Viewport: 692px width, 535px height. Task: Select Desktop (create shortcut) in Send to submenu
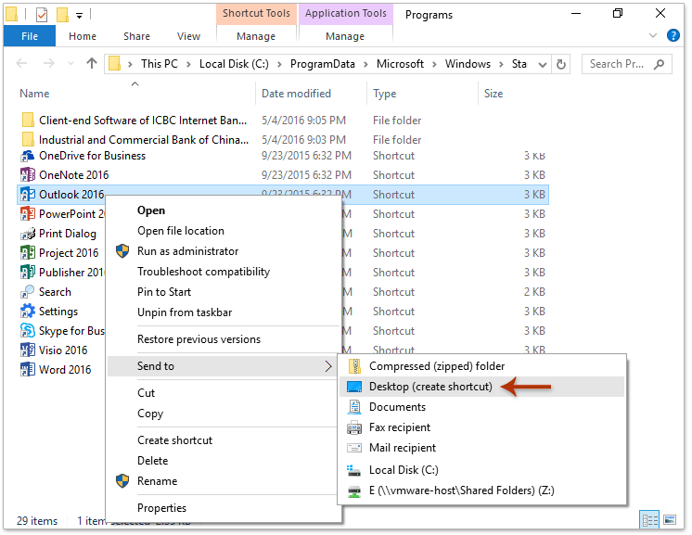click(x=430, y=387)
